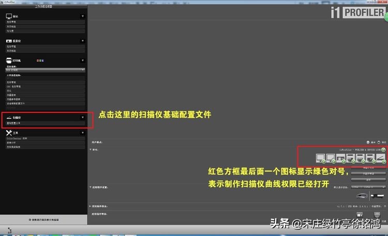388x236 pixels.
Task: Click the third button below the license icons
Action: tap(368, 180)
